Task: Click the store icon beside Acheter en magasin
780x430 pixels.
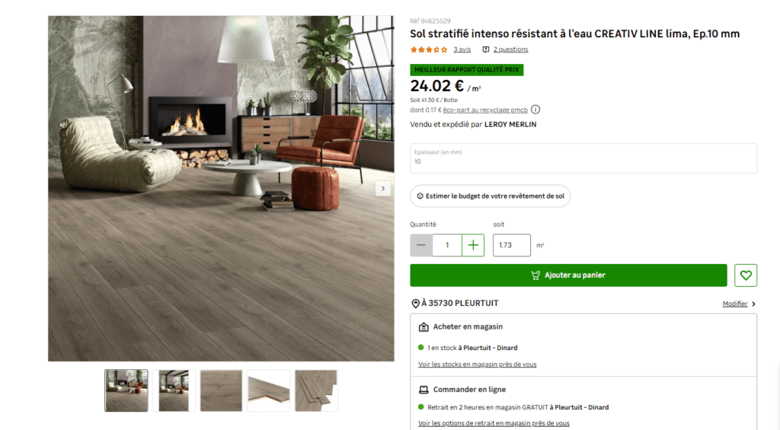Action: point(424,326)
